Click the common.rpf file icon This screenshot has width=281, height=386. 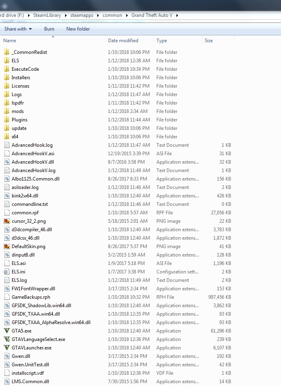coord(7,212)
